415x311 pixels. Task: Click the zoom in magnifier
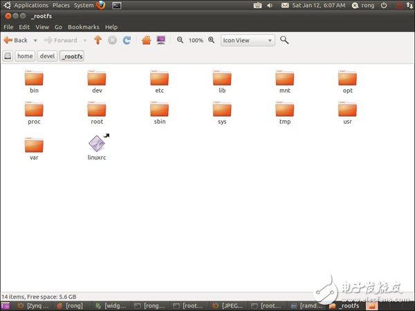pos(211,40)
